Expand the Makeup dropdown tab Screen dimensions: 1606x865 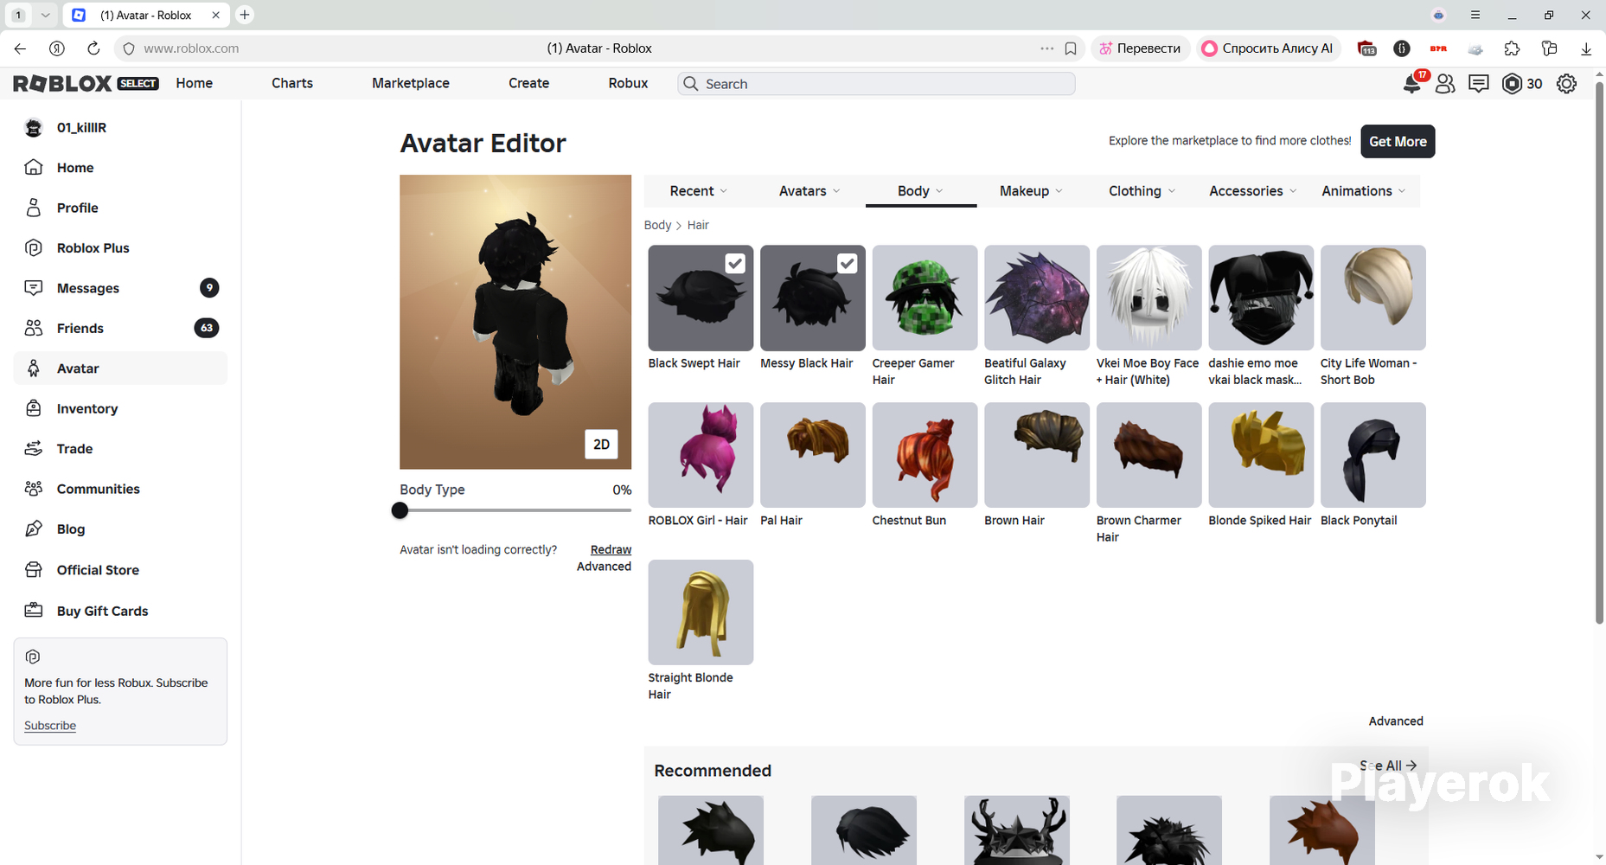tap(1031, 191)
